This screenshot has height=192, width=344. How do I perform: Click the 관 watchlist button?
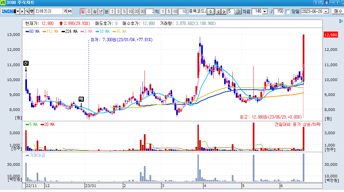pyautogui.click(x=32, y=11)
